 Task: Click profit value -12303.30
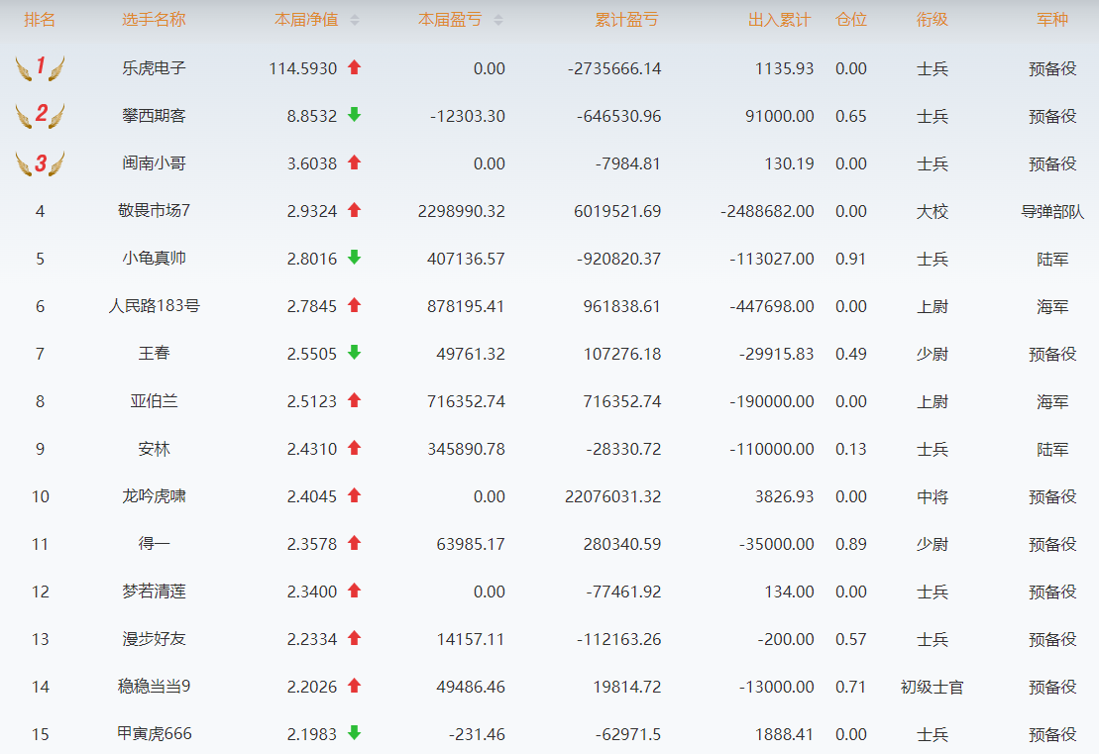coord(468,116)
